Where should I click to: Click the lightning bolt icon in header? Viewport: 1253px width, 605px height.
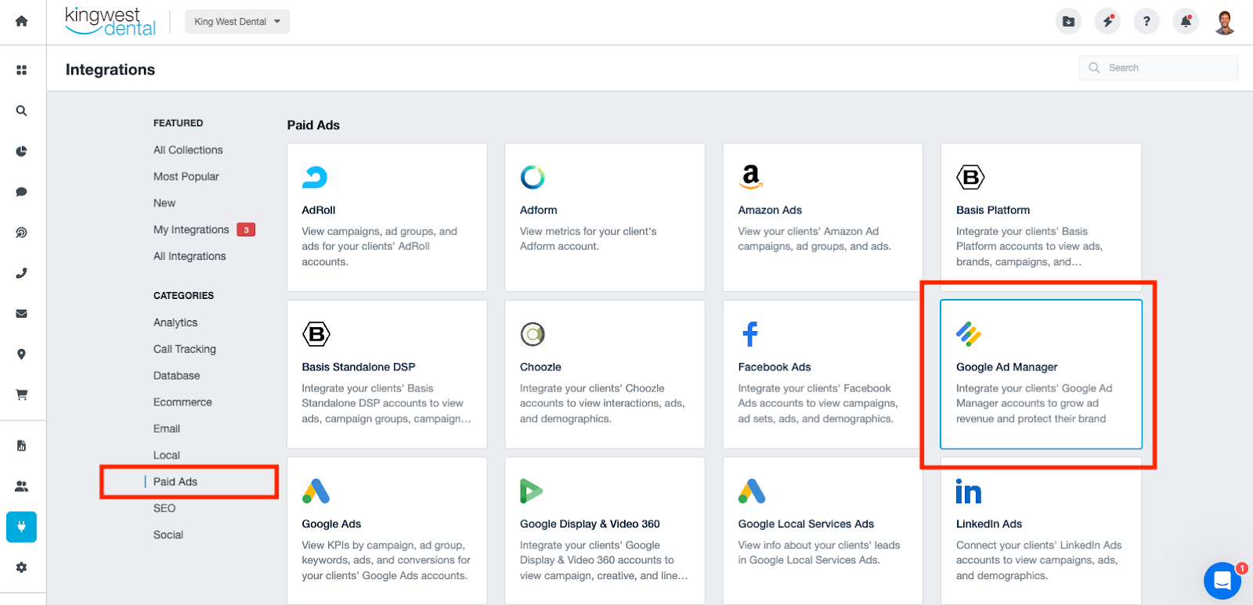point(1107,21)
